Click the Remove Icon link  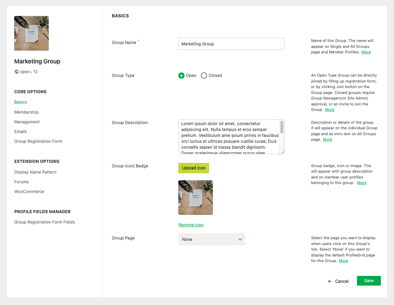click(x=191, y=225)
